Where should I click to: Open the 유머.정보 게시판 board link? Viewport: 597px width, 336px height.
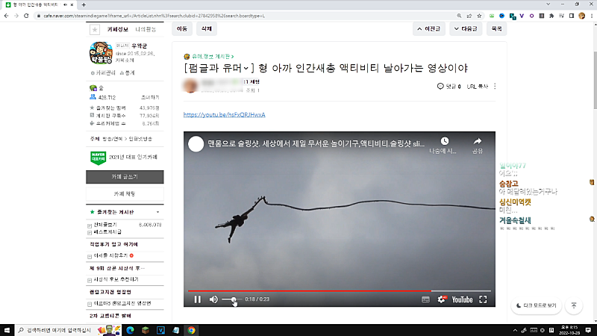pos(211,57)
